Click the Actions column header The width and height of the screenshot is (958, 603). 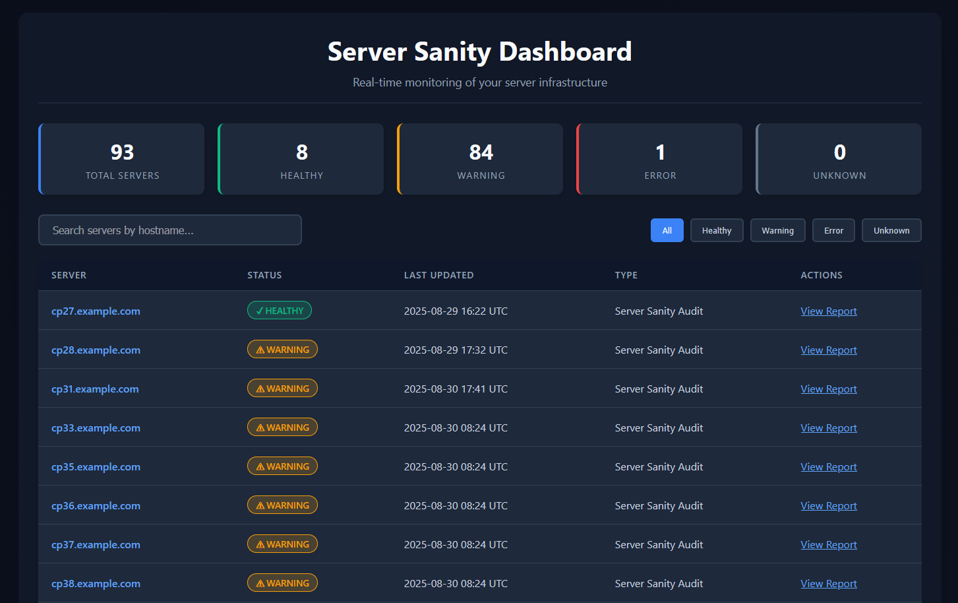pos(822,275)
